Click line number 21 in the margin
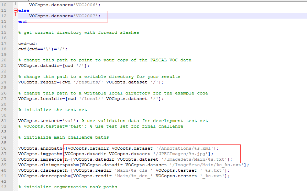Image resolution: width=307 pixels, height=191 pixels. click(4, 66)
